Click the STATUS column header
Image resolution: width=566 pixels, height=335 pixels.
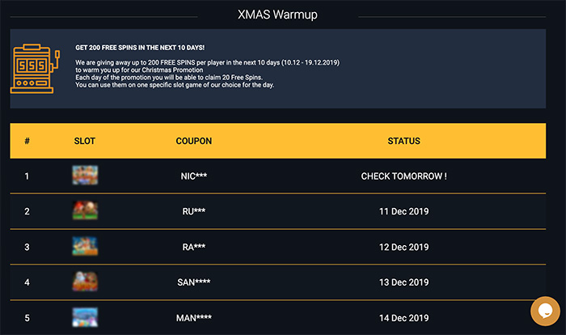coord(404,141)
